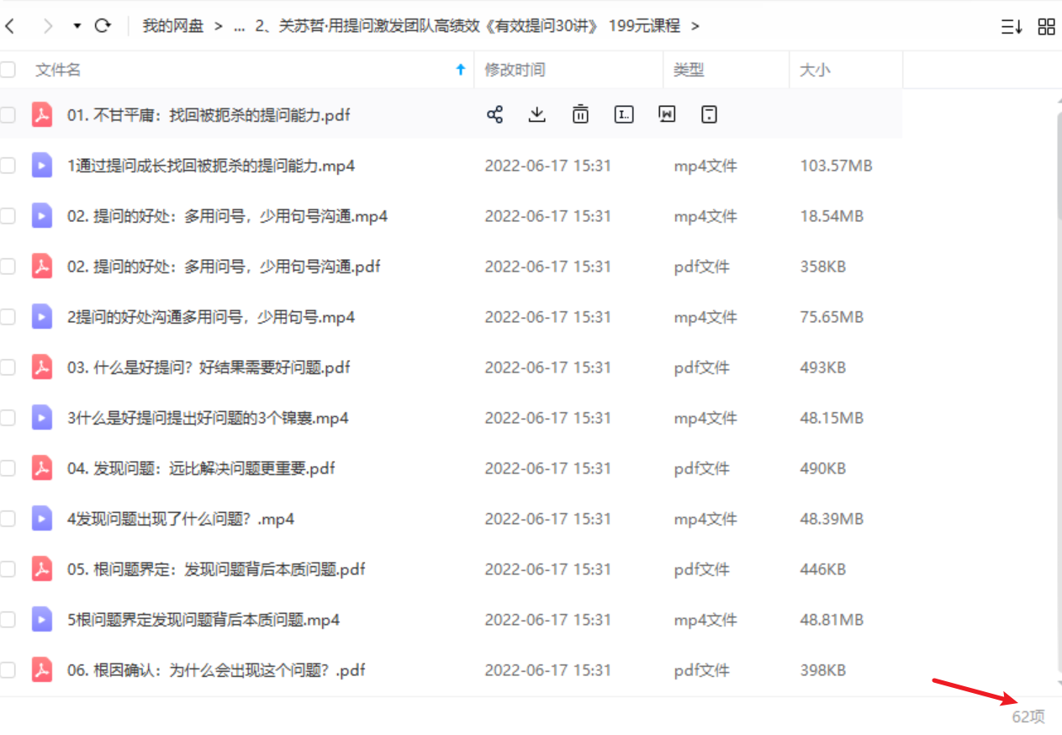Click the 358KB size value
1062x735 pixels.
[x=822, y=267]
